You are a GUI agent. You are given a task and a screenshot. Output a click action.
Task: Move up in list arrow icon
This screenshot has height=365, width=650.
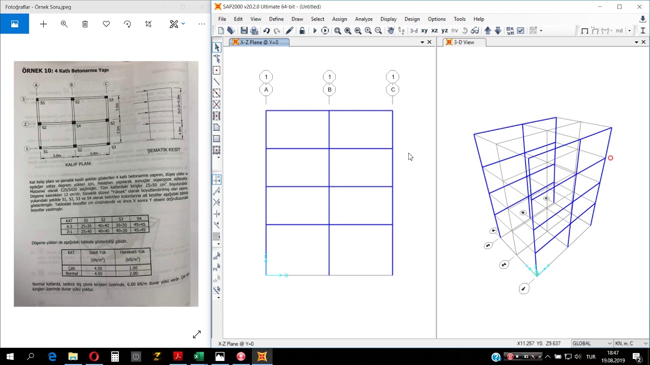coord(488,31)
